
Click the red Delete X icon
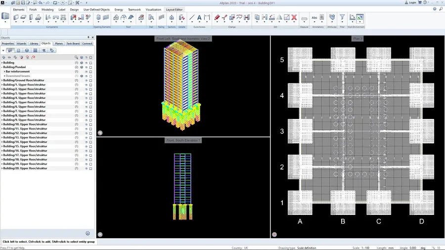[294, 17]
